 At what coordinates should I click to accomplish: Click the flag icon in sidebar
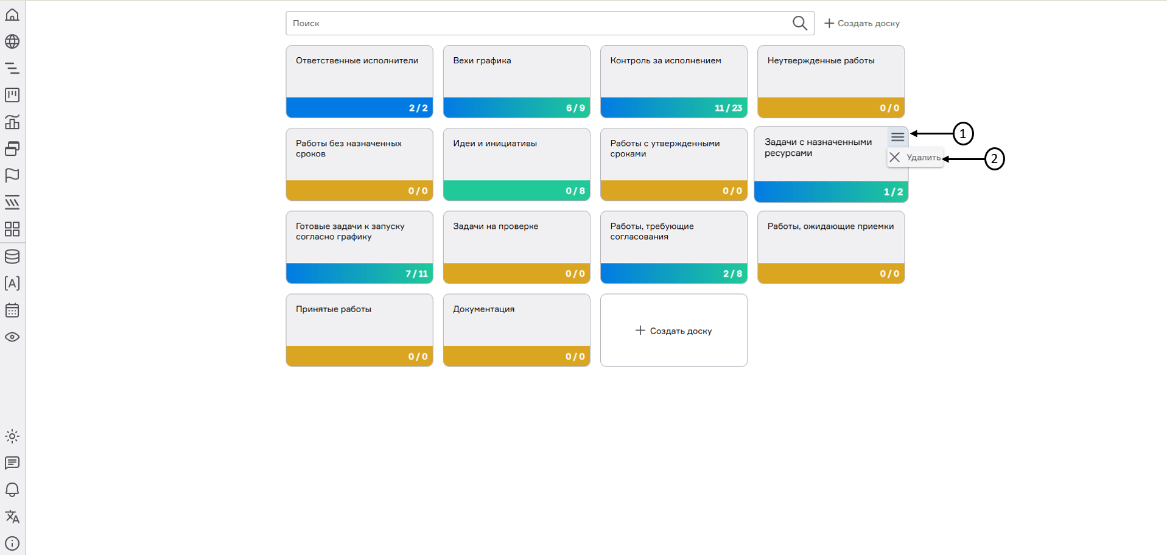(12, 175)
